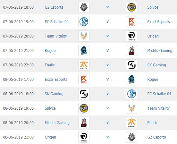Click the 'v' between G2 Esports and Splyce
This screenshot has height=144, width=177.
click(107, 7)
